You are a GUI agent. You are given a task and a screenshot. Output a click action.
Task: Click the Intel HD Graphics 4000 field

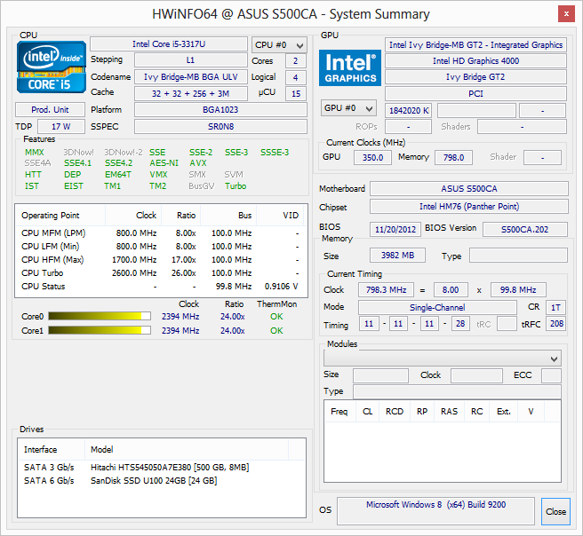(475, 61)
